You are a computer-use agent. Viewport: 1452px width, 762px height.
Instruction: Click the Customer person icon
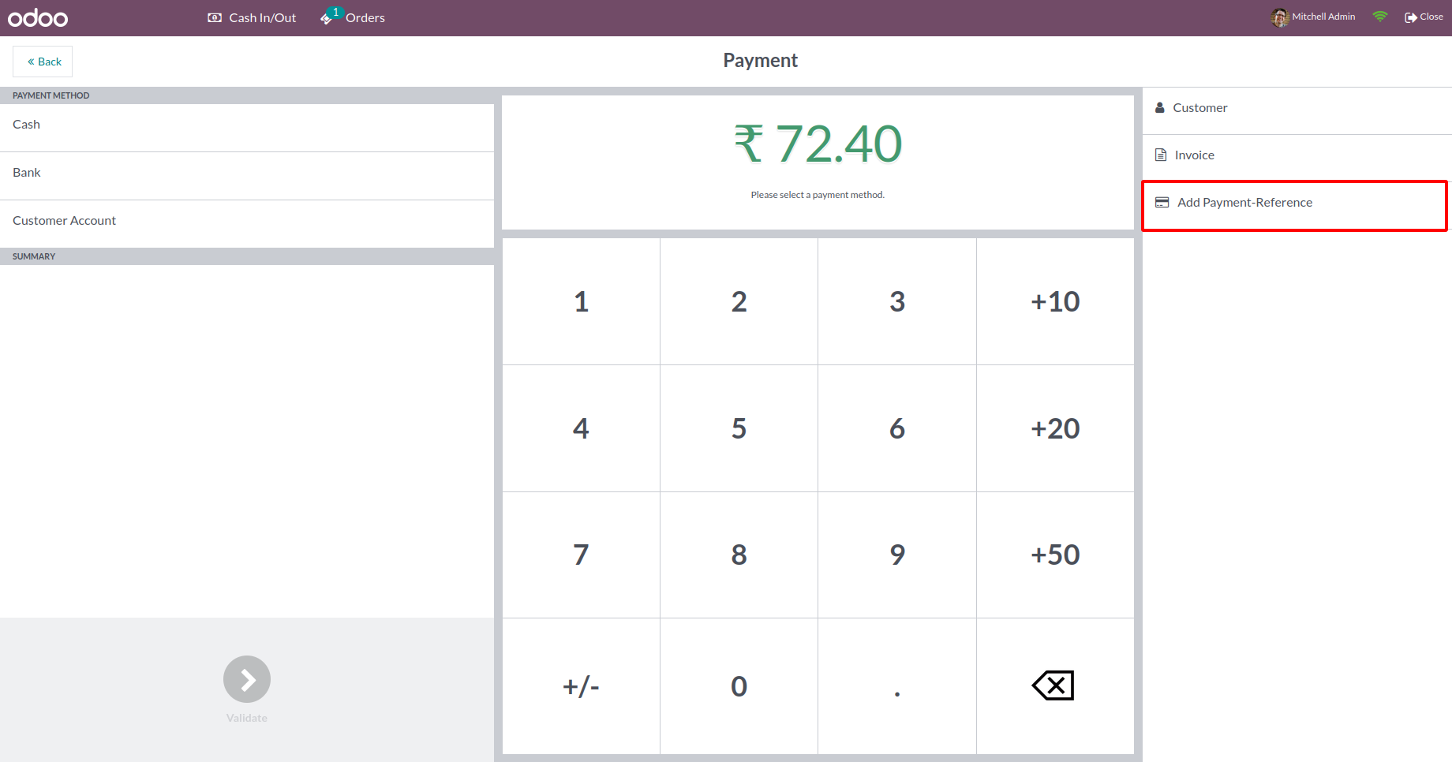tap(1160, 108)
